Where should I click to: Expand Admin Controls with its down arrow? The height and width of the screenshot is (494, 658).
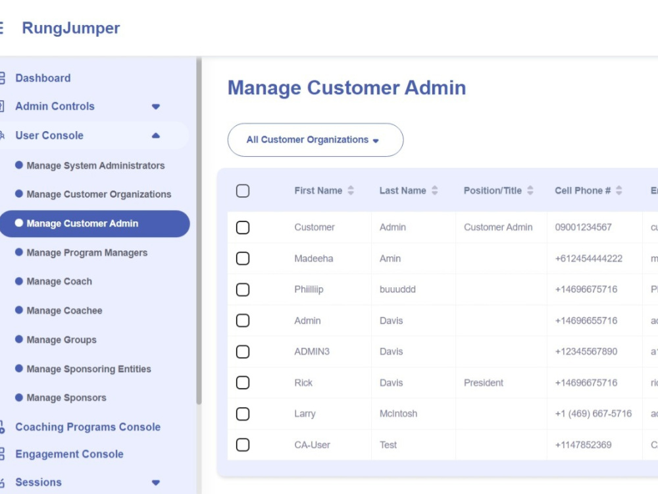click(156, 107)
